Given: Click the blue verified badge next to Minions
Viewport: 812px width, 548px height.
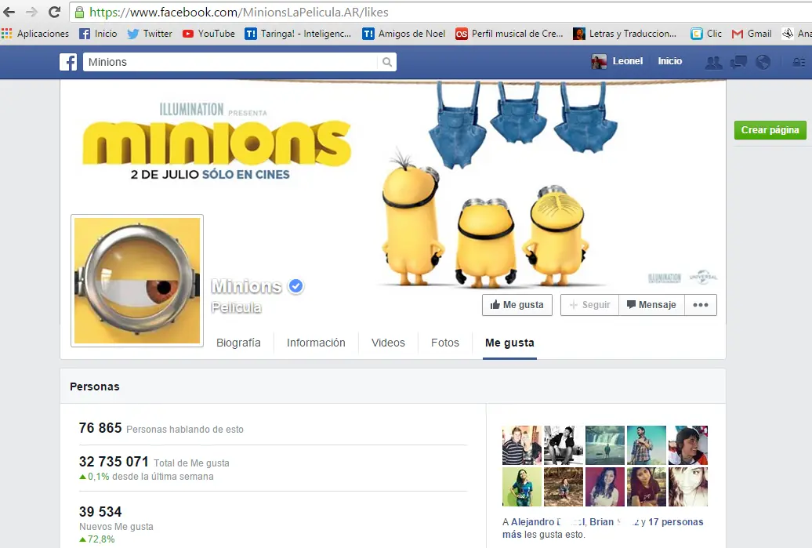Looking at the screenshot, I should tap(295, 286).
